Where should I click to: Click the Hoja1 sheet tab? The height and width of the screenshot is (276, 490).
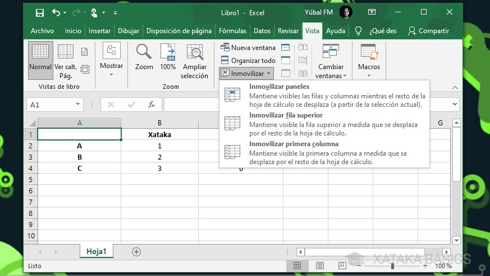click(x=96, y=251)
